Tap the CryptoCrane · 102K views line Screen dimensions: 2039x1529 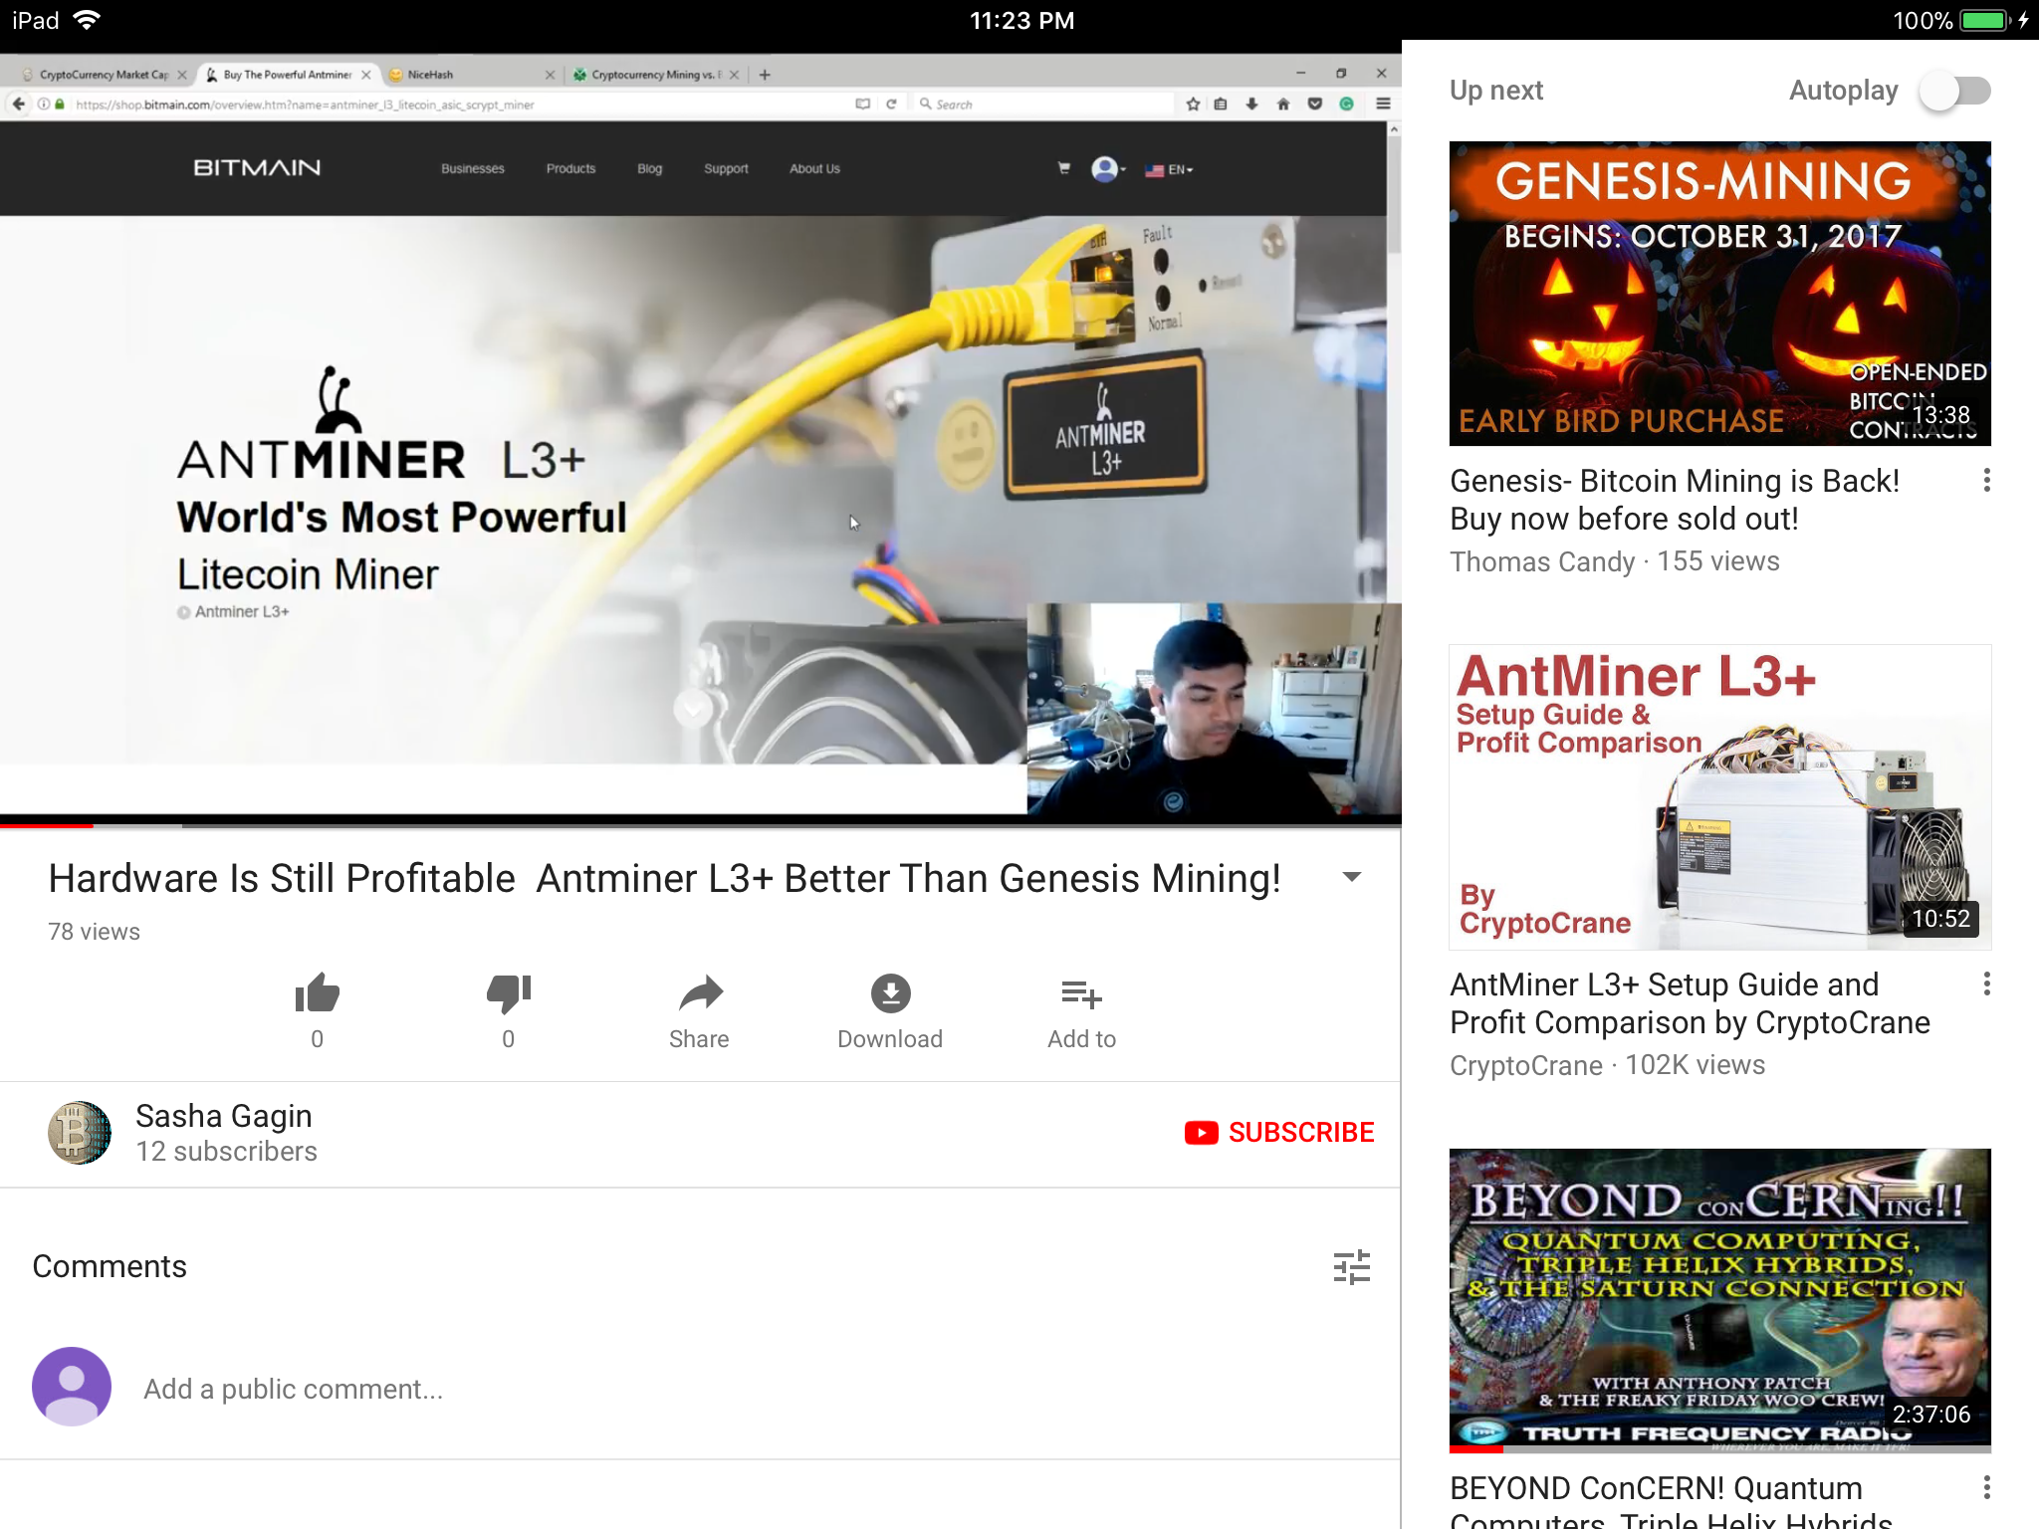coord(1608,1065)
